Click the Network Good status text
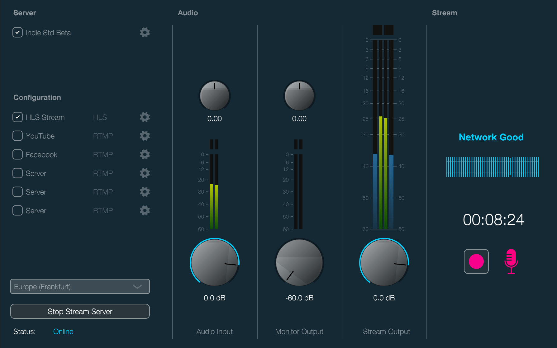The image size is (557, 348). point(491,137)
